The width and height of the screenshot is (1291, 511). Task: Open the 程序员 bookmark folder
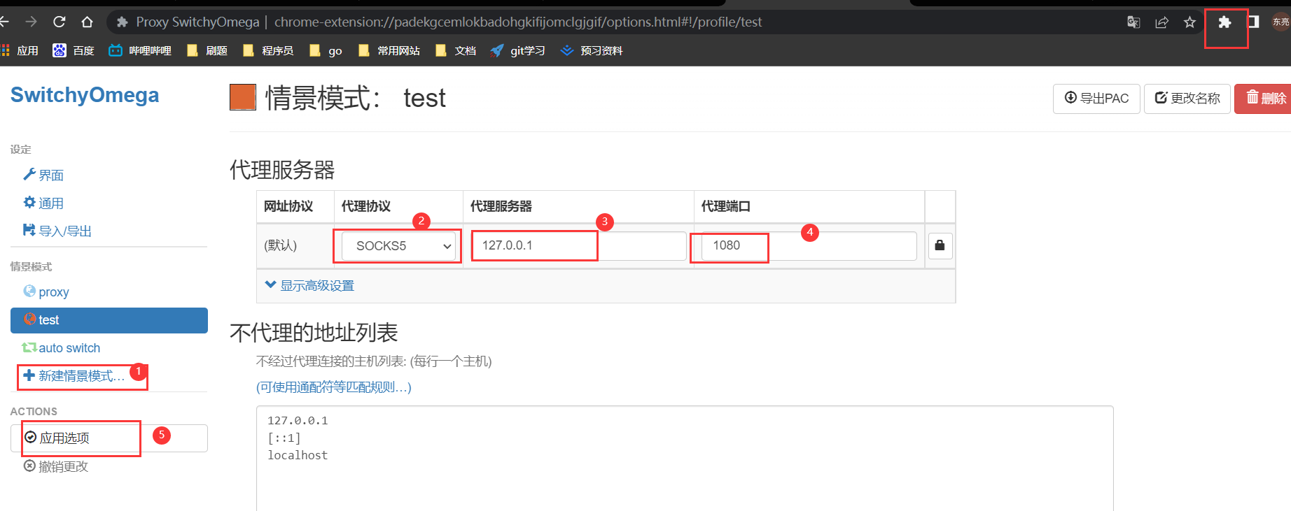point(268,50)
